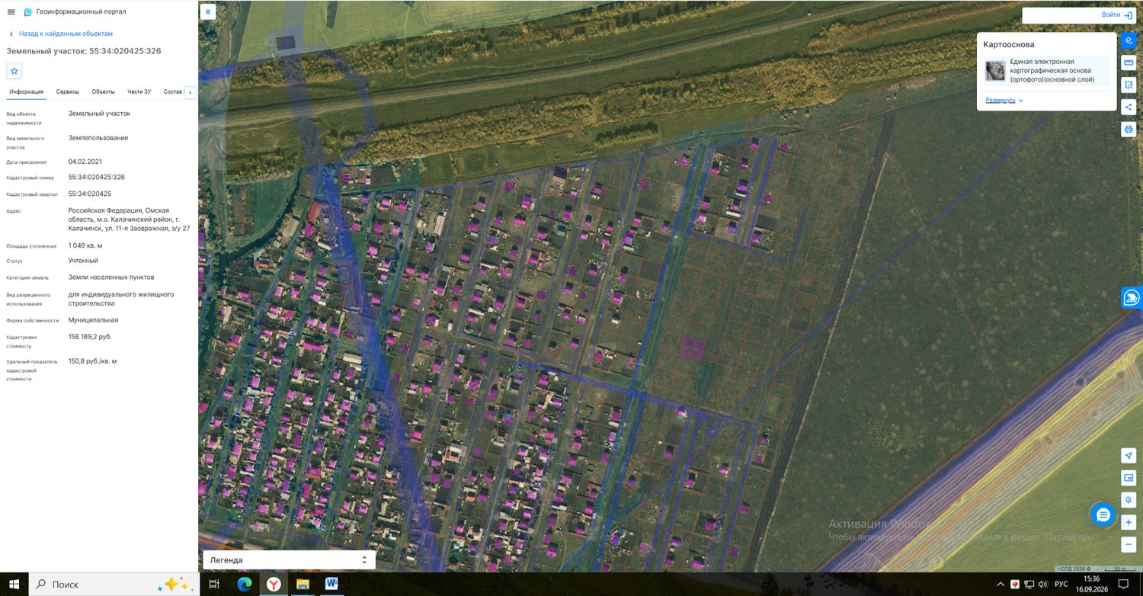Viewport: 1143px width, 596px height.
Task: Select the ruler measurement tool
Action: pyautogui.click(x=1129, y=62)
